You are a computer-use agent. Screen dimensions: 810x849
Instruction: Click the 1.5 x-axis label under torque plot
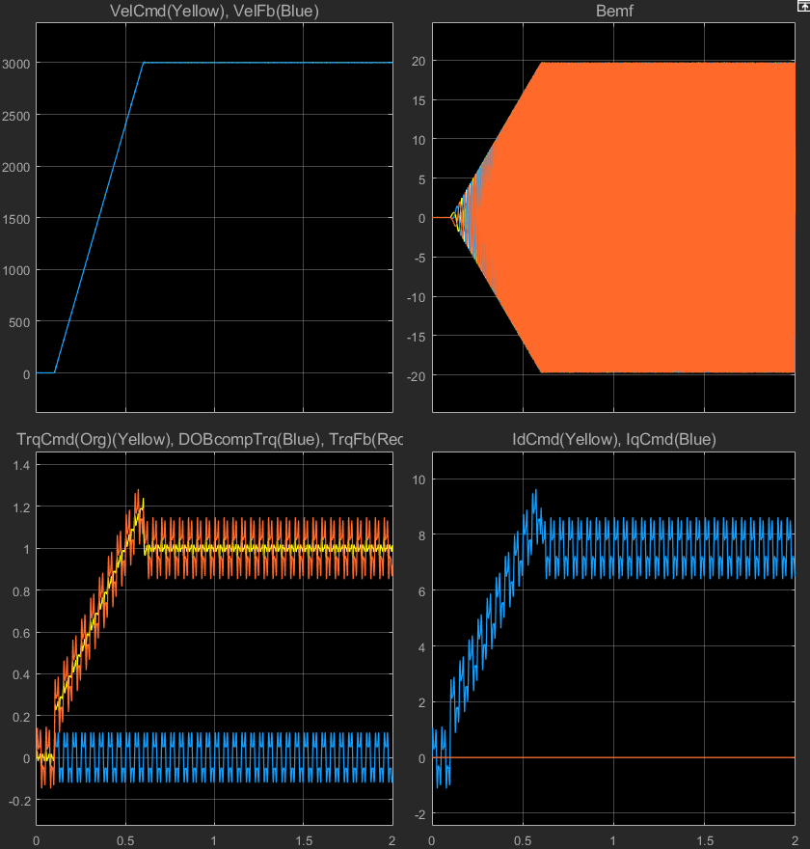coord(304,841)
